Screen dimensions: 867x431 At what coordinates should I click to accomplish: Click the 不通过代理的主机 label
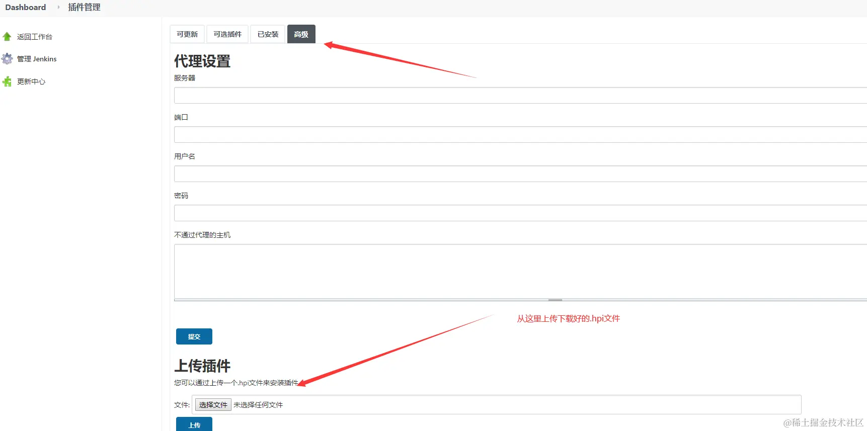[202, 235]
